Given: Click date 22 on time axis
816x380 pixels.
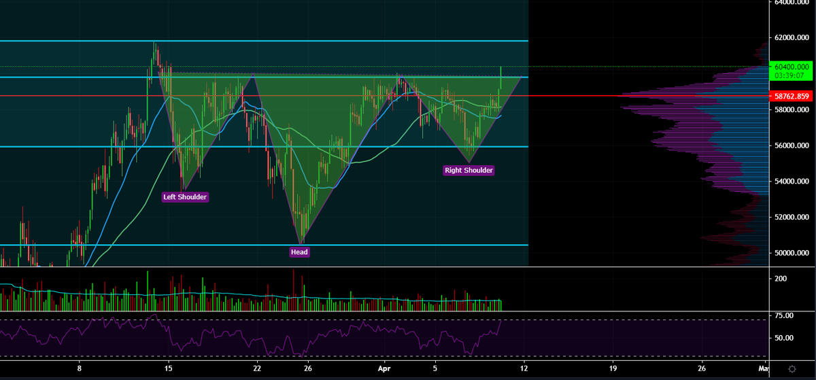Looking at the screenshot, I should (257, 368).
